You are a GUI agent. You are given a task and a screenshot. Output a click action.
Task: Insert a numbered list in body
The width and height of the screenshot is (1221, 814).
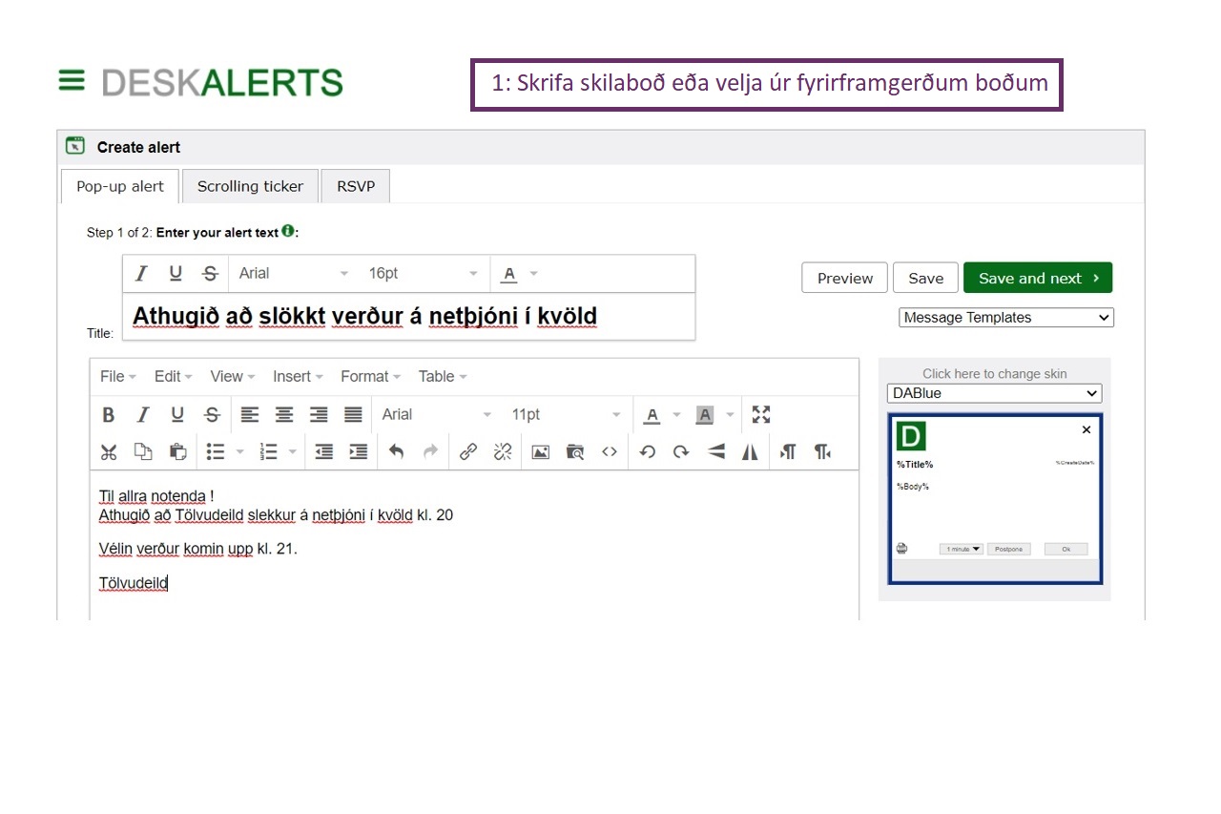point(269,452)
